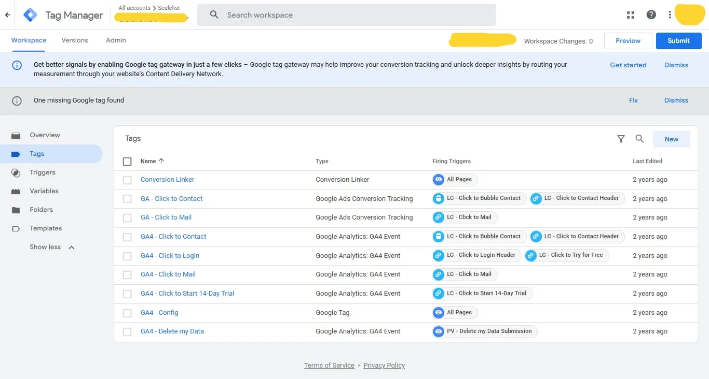709x379 pixels.
Task: Click Get started on the tag gateway banner
Action: 628,65
